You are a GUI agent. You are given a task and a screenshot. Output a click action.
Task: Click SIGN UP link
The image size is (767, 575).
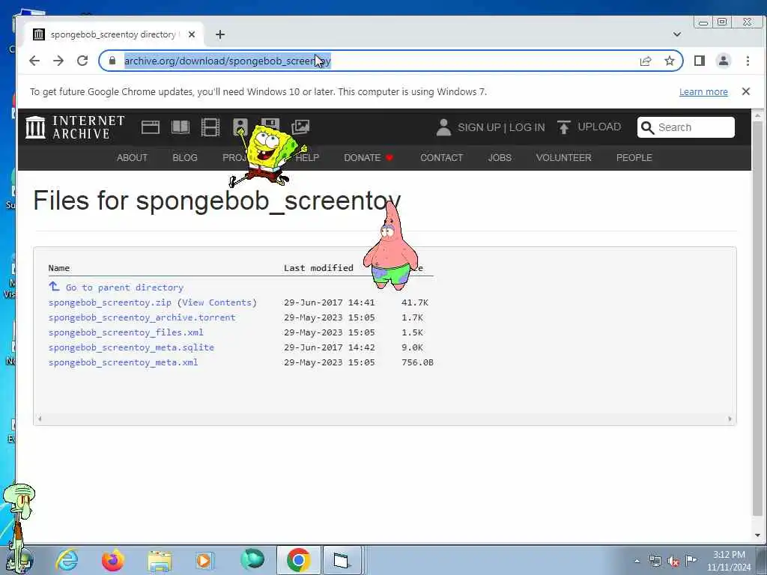(479, 127)
